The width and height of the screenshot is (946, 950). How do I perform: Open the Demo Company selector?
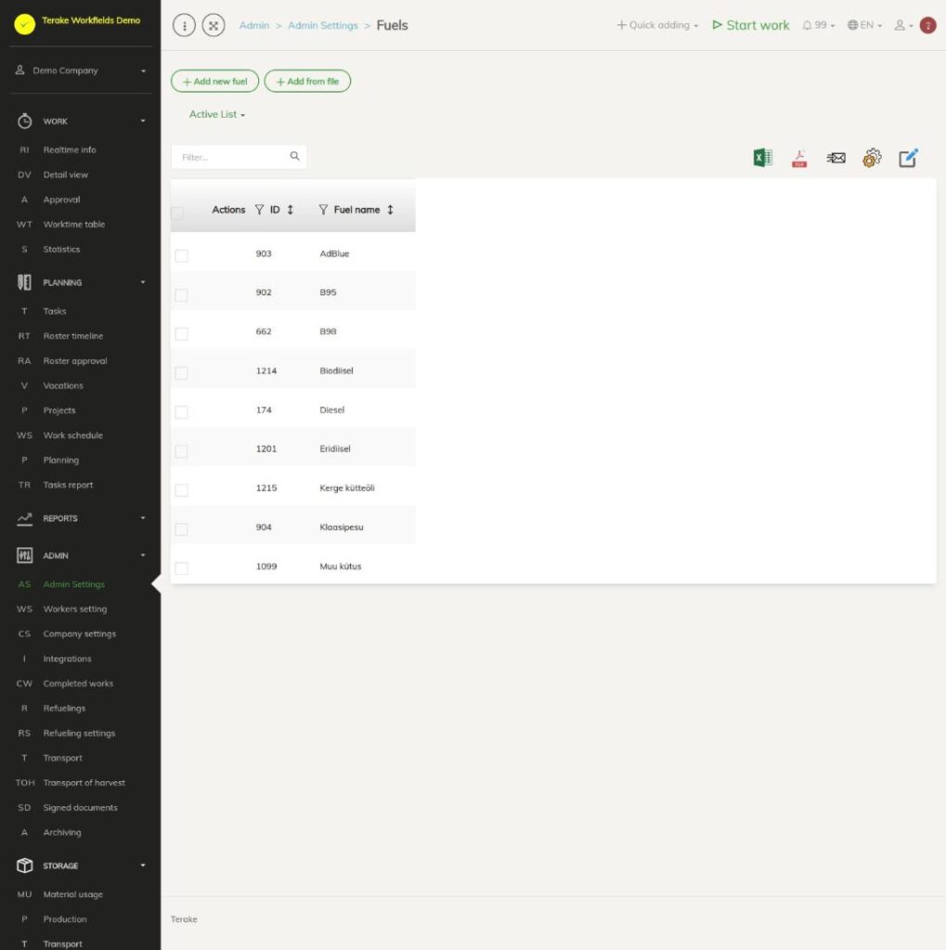(81, 71)
